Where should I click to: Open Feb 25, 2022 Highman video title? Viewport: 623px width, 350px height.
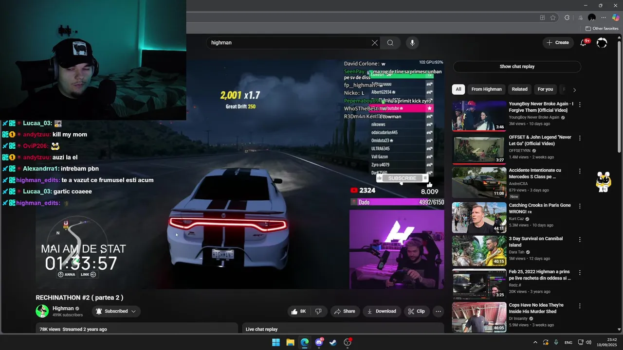(x=540, y=275)
